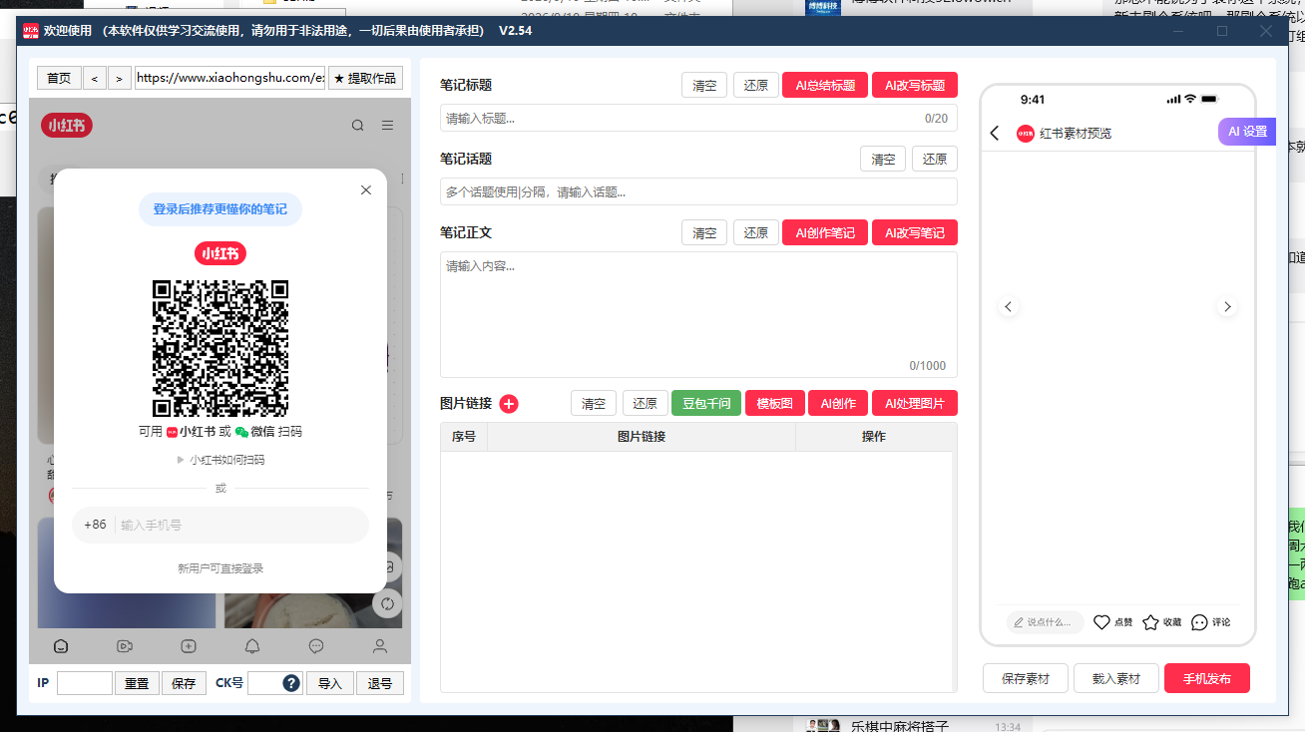The image size is (1305, 732).
Task: Click the green 豆包千问 button
Action: pyautogui.click(x=706, y=403)
